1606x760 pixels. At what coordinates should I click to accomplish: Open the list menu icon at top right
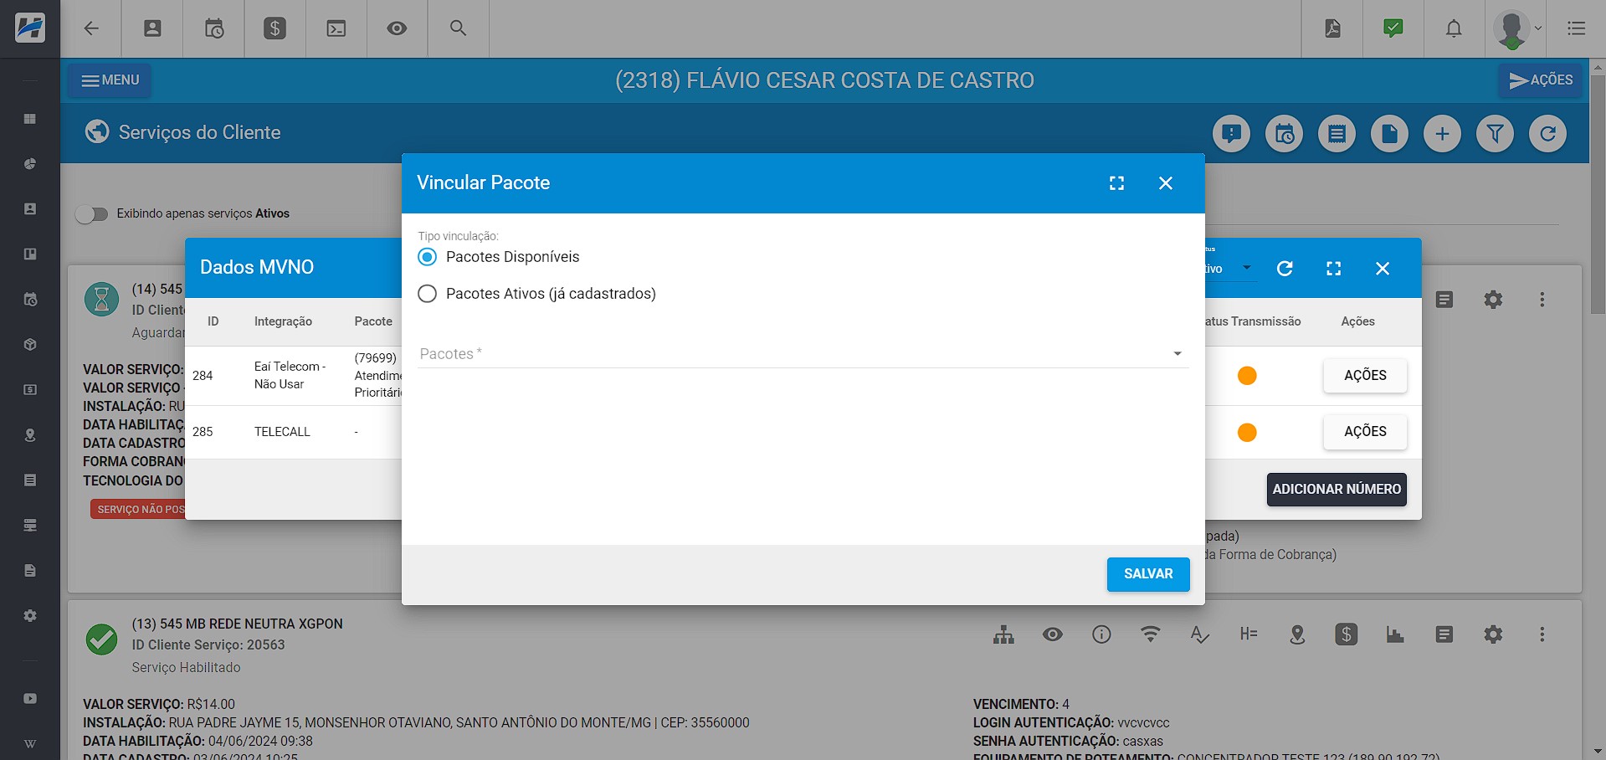[x=1577, y=28]
